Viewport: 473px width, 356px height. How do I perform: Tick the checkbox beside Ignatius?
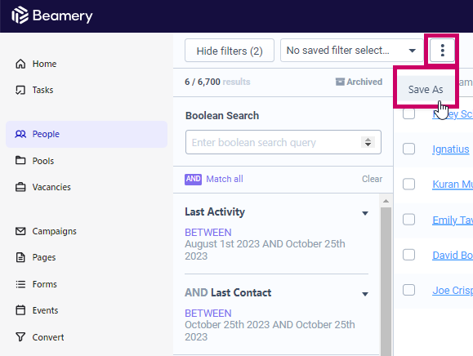point(408,149)
